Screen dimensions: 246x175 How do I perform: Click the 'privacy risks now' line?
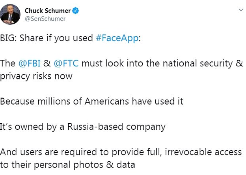pyautogui.click(x=36, y=76)
